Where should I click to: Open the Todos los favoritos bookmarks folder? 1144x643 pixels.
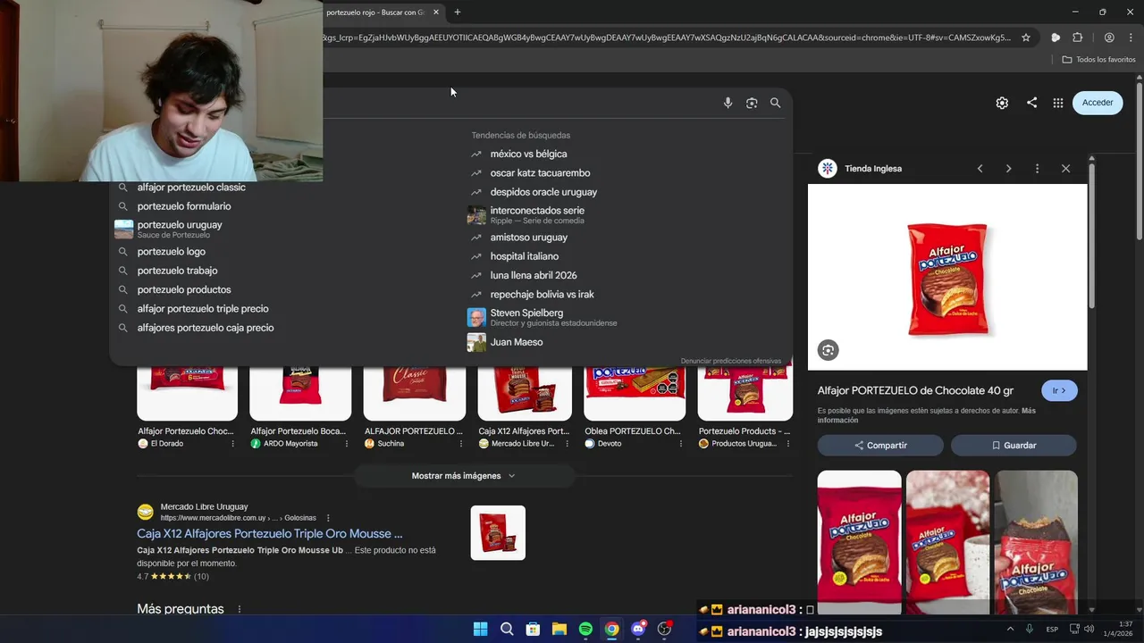click(x=1098, y=60)
